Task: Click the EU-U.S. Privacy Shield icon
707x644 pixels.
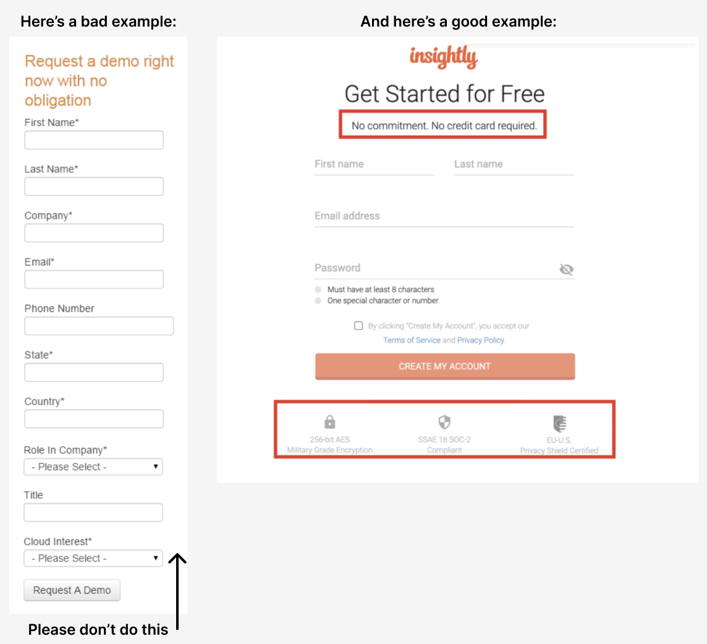Action: point(559,423)
